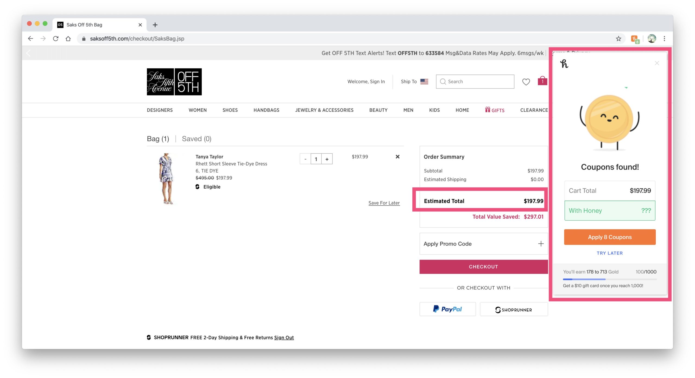The image size is (695, 378).
Task: Open the BEAUTY menu
Action: click(378, 110)
